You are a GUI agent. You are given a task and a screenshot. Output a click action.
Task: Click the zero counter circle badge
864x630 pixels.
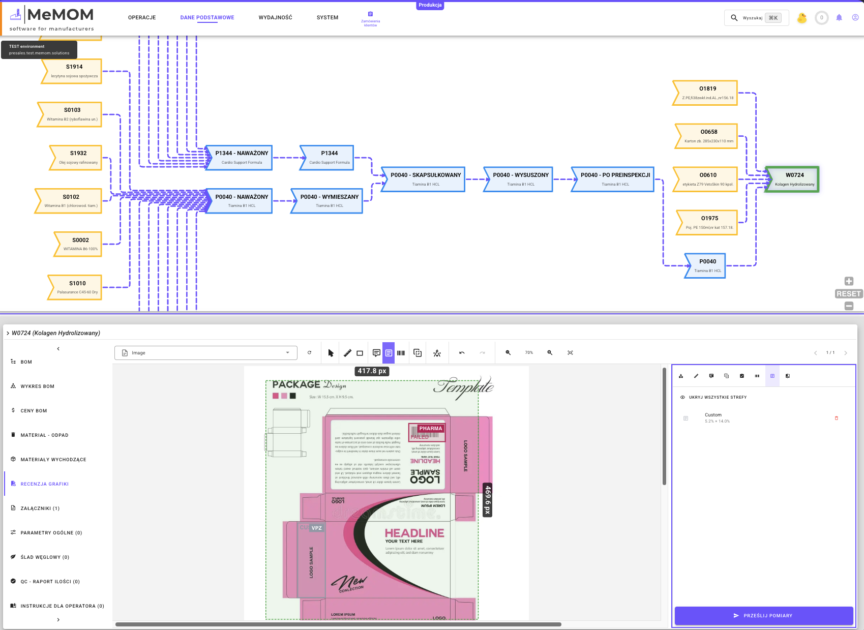822,18
